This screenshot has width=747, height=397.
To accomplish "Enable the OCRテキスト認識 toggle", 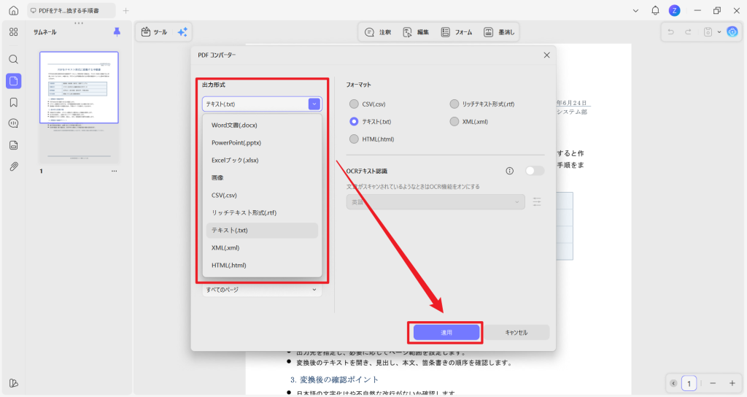I will coord(534,171).
